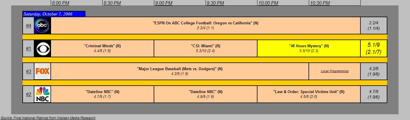The image size is (410, 120).
Task: Click the FOX network logo
Action: pos(42,71)
